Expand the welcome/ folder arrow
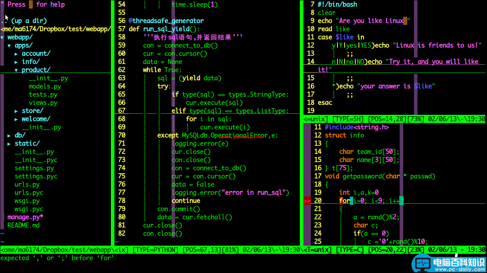 pyautogui.click(x=16, y=119)
